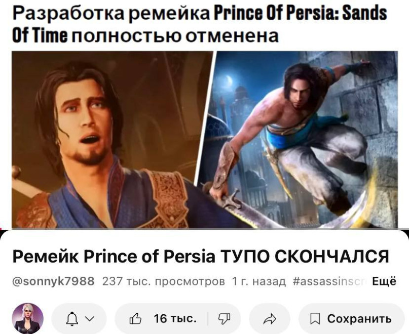Expand the notification options chevron
Screen dimensions: 409x334
point(90,319)
